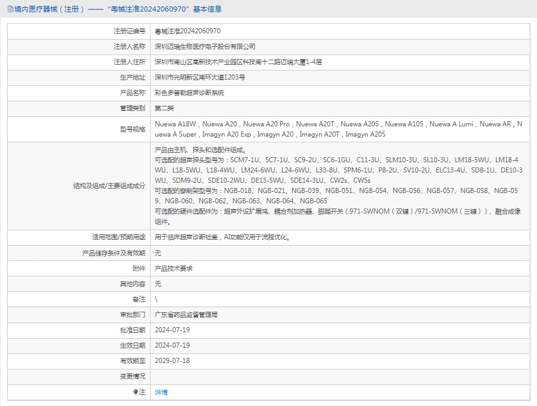
Task: Click the 结构及组成/主要组成成分 row label
Action: (109, 185)
